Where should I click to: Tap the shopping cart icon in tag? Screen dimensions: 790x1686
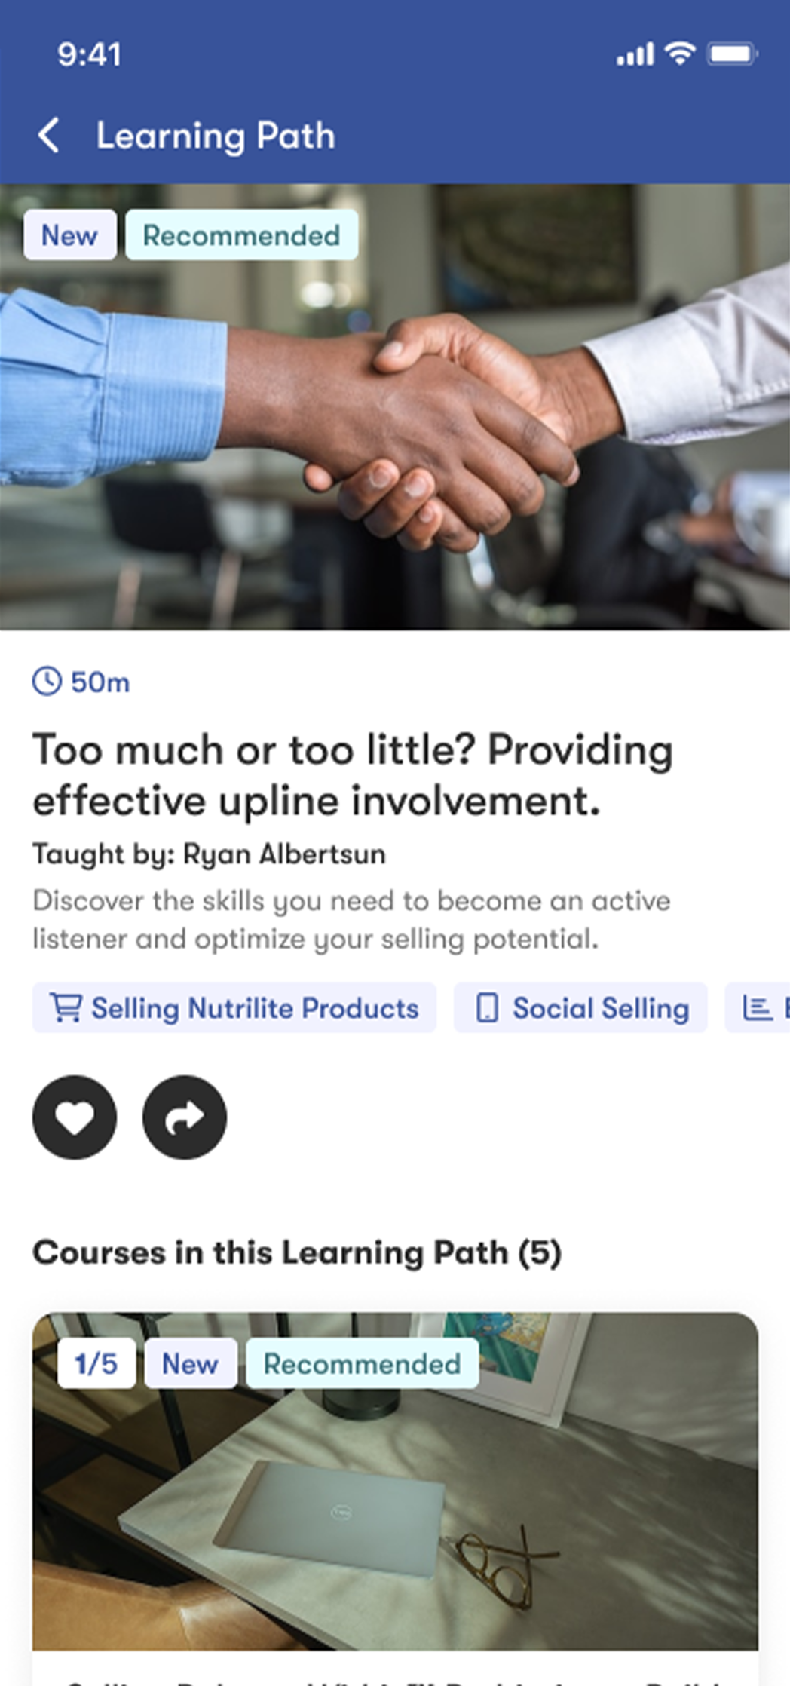(x=66, y=1008)
